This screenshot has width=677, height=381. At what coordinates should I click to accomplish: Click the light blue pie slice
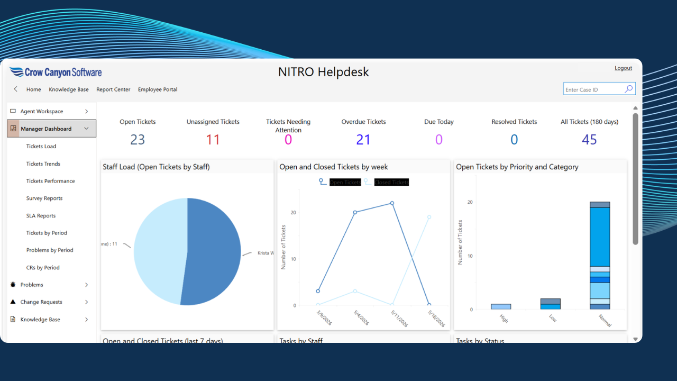tap(160, 251)
